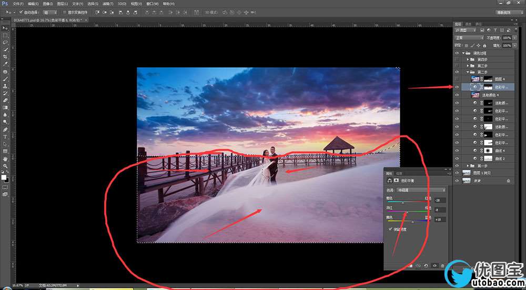526x290 pixels.
Task: Select the Eraser tool
Action: pyautogui.click(x=5, y=101)
